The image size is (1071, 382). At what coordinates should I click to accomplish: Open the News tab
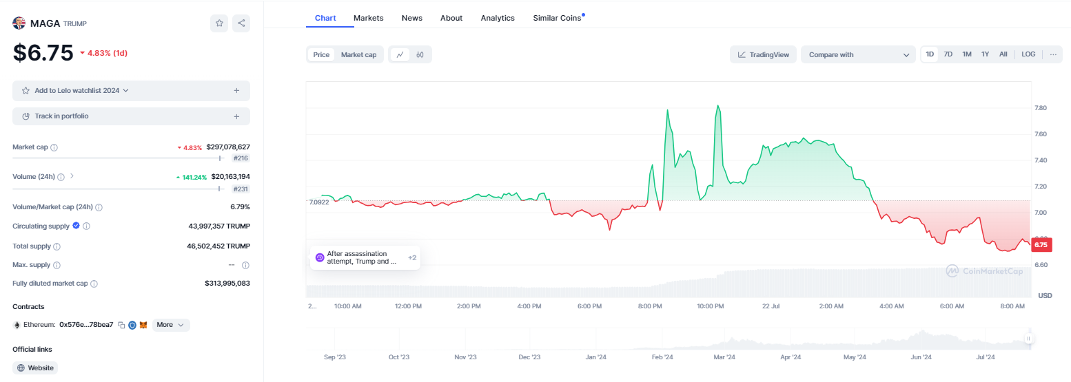412,18
